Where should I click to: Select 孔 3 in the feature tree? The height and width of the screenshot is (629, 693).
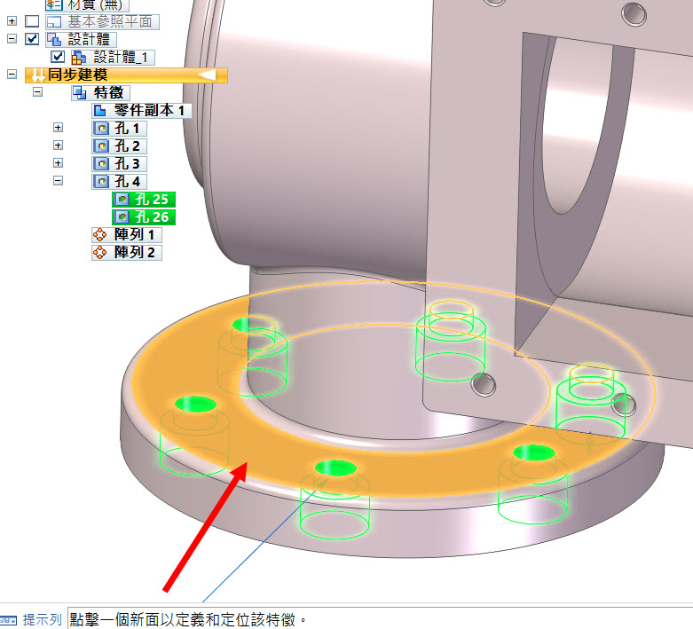[x=119, y=163]
